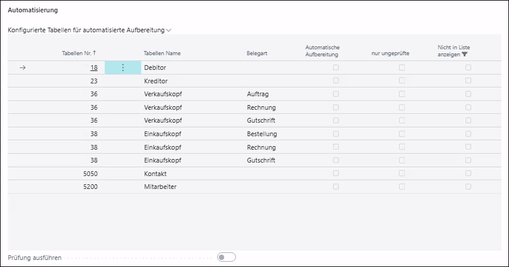Check Automatische Aufbereitung for Debitor row
This screenshot has height=267, width=509.
pyautogui.click(x=336, y=67)
